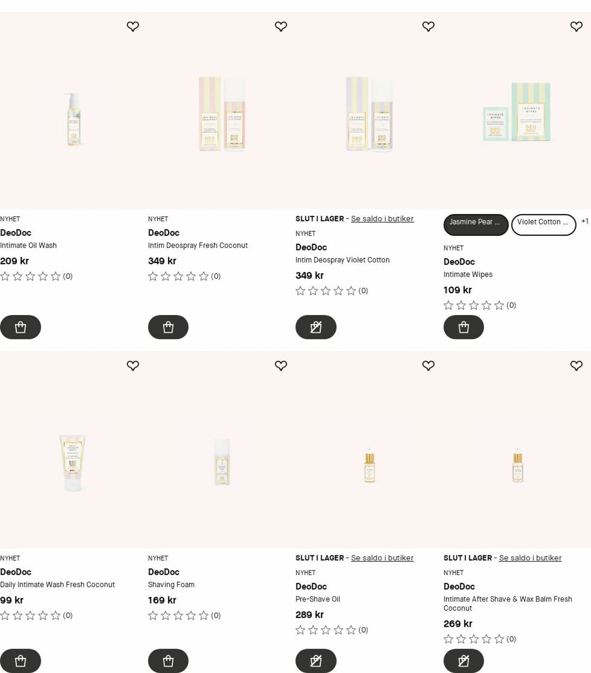Screen dimensions: 591x673
Task: Add Daily Intimate Wash to shopping bag
Action: 20,661
